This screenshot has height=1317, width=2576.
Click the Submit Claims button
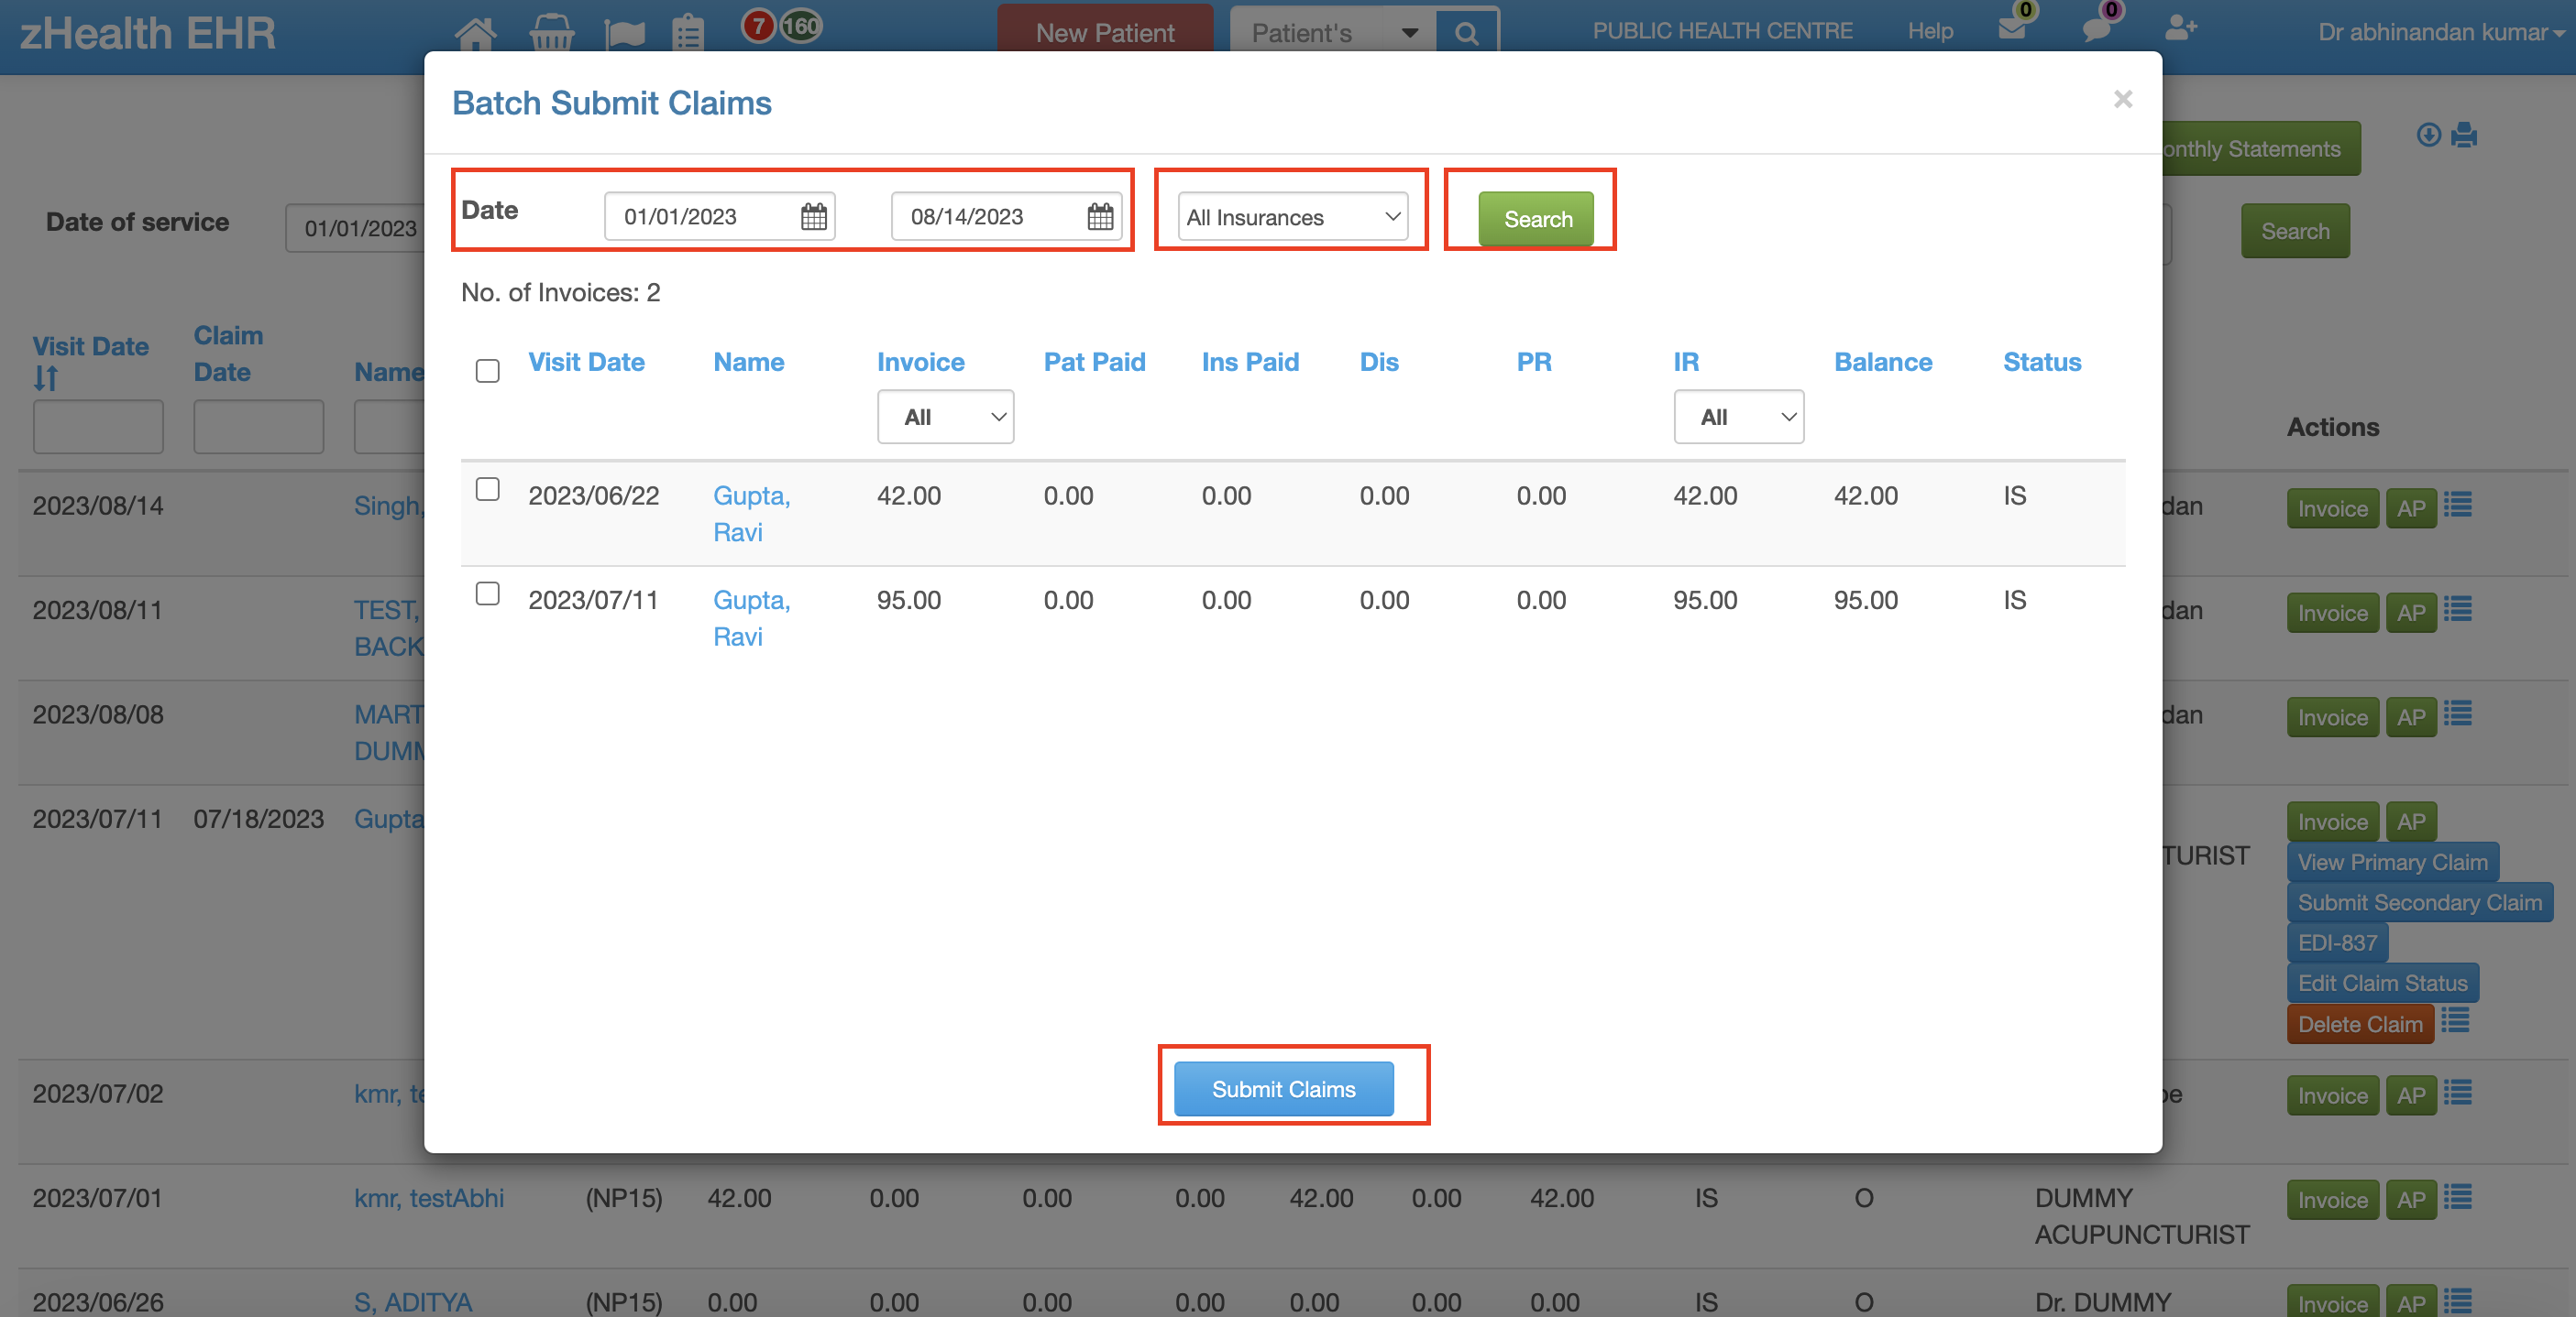coord(1283,1088)
